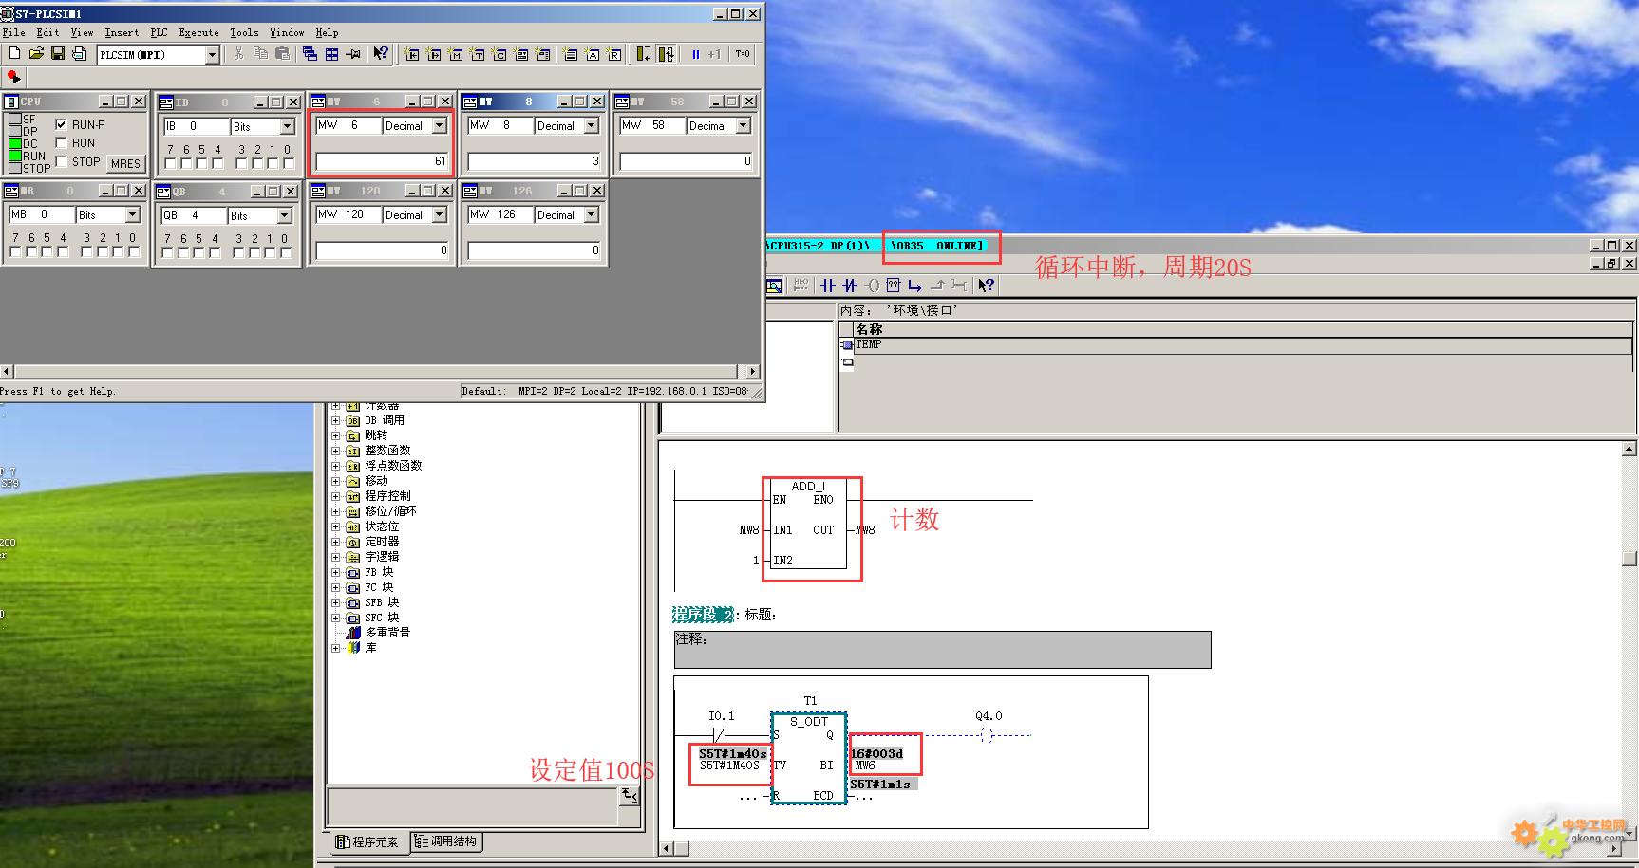Check the RUN mode checkbox
This screenshot has width=1639, height=868.
pyautogui.click(x=61, y=142)
